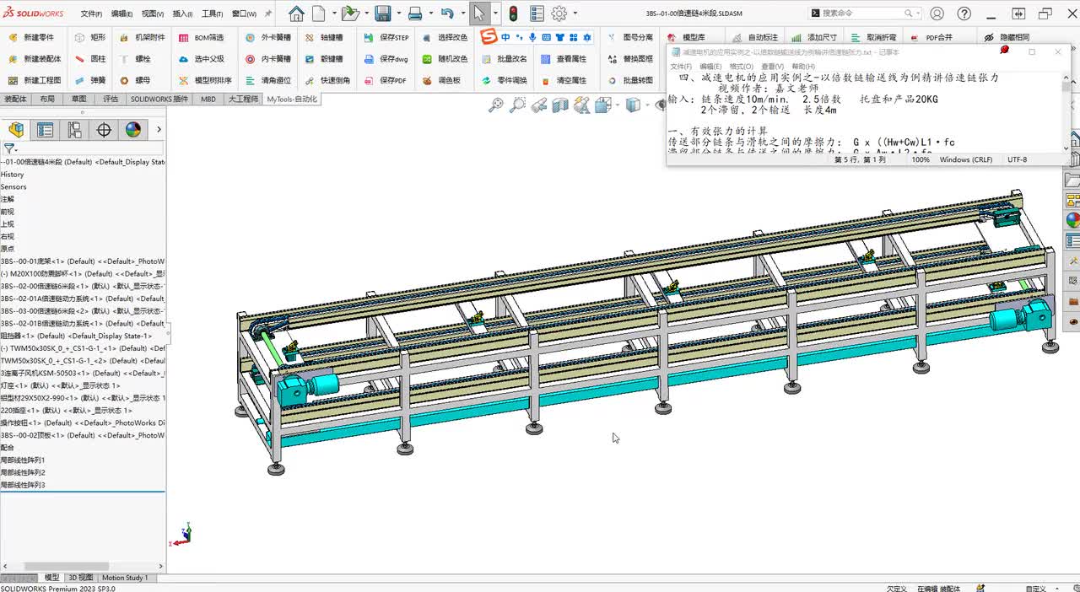Click the 新建零件 button

[x=31, y=38]
